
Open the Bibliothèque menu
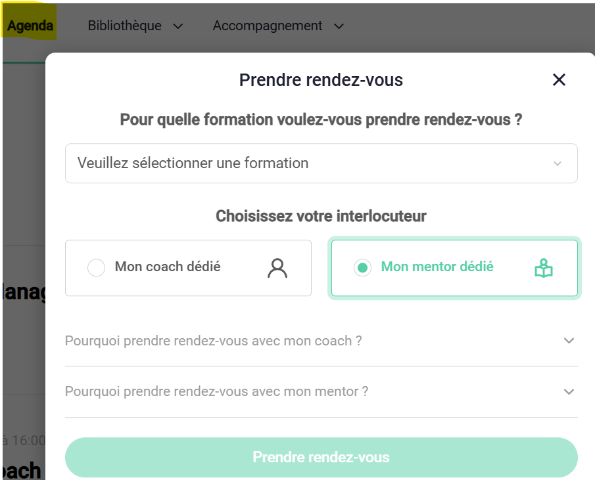[x=125, y=26]
